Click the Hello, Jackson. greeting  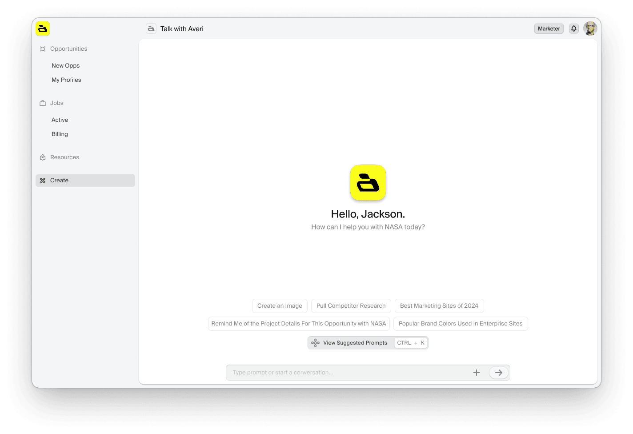click(368, 214)
